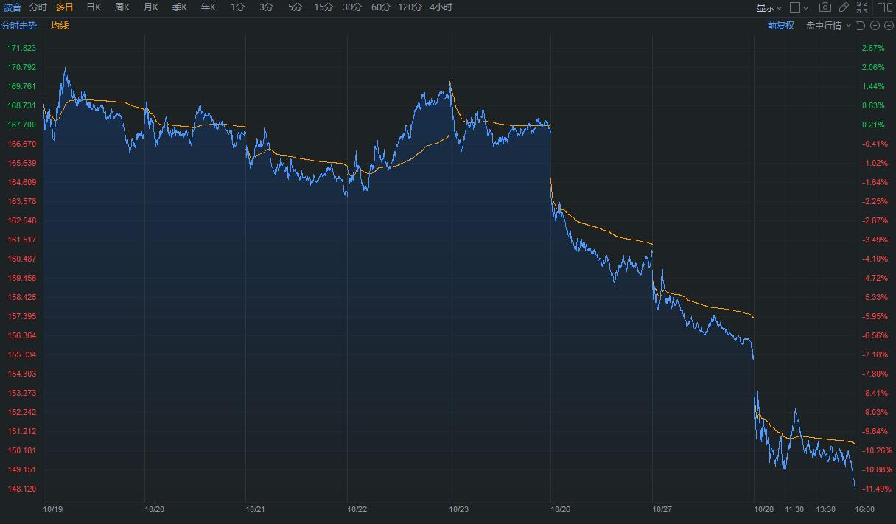Click the 10/28 date axis label
Viewport: 896px width, 524px height.
coord(764,509)
